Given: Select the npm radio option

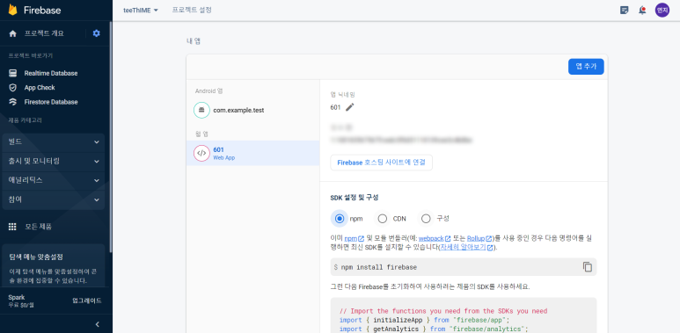Looking at the screenshot, I should [x=340, y=219].
